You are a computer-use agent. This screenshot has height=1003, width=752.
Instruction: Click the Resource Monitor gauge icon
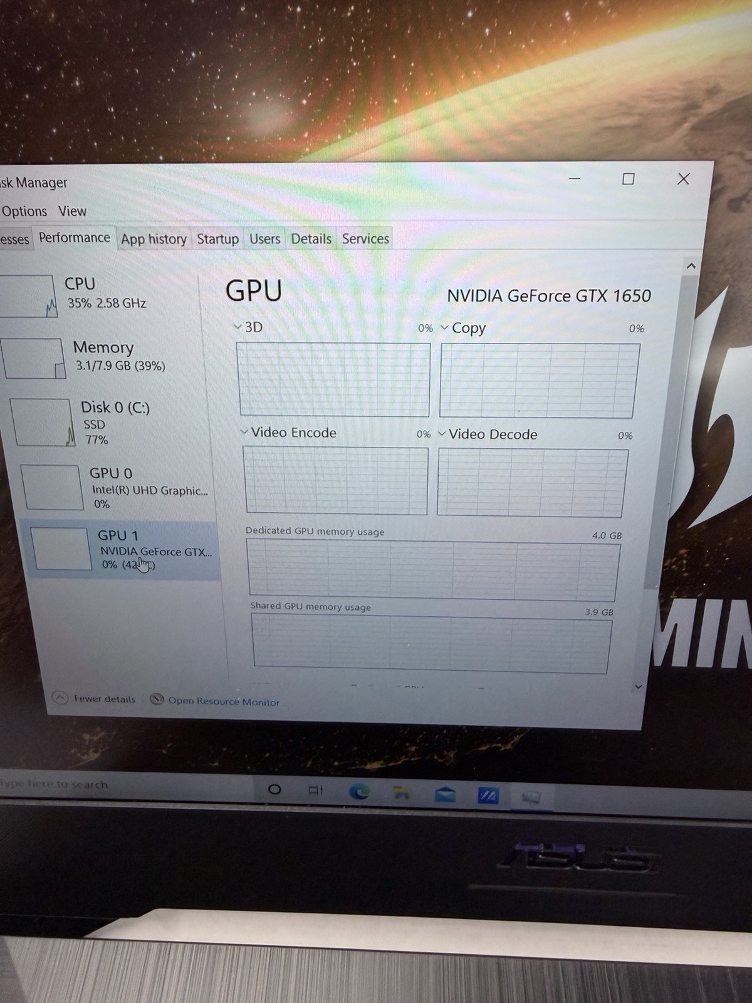point(157,699)
